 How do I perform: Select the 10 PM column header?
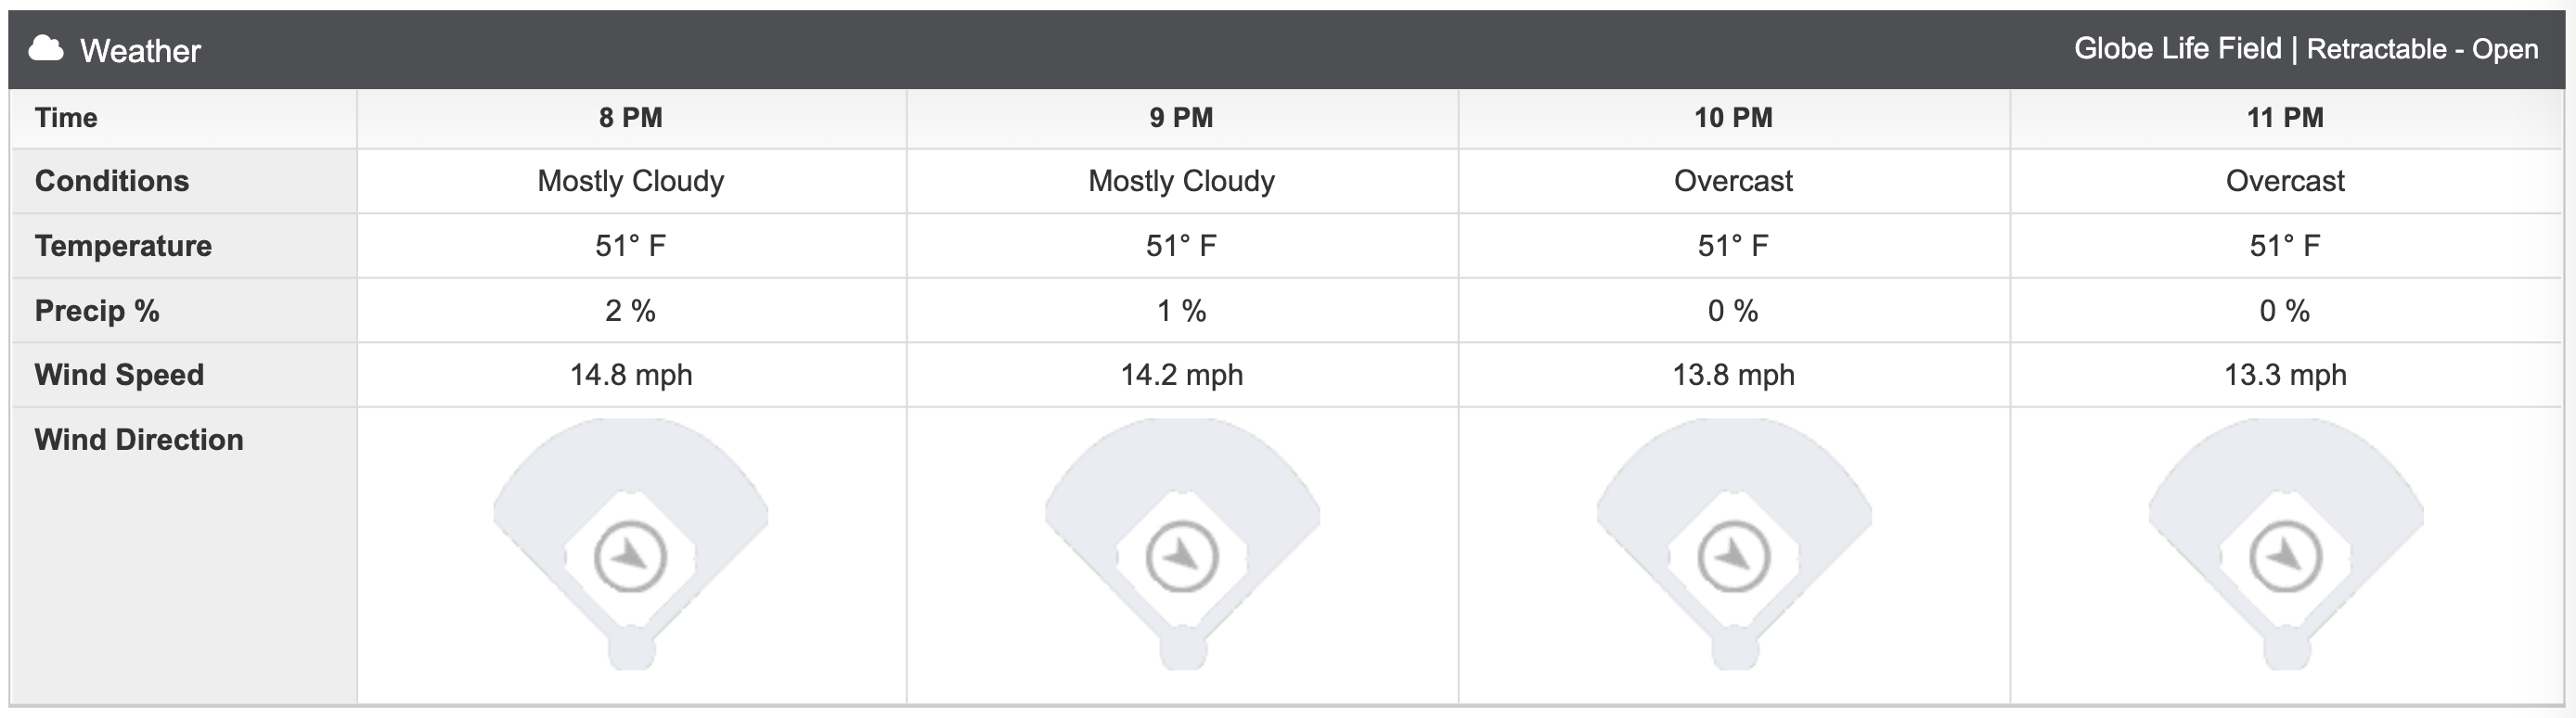coord(1734,118)
